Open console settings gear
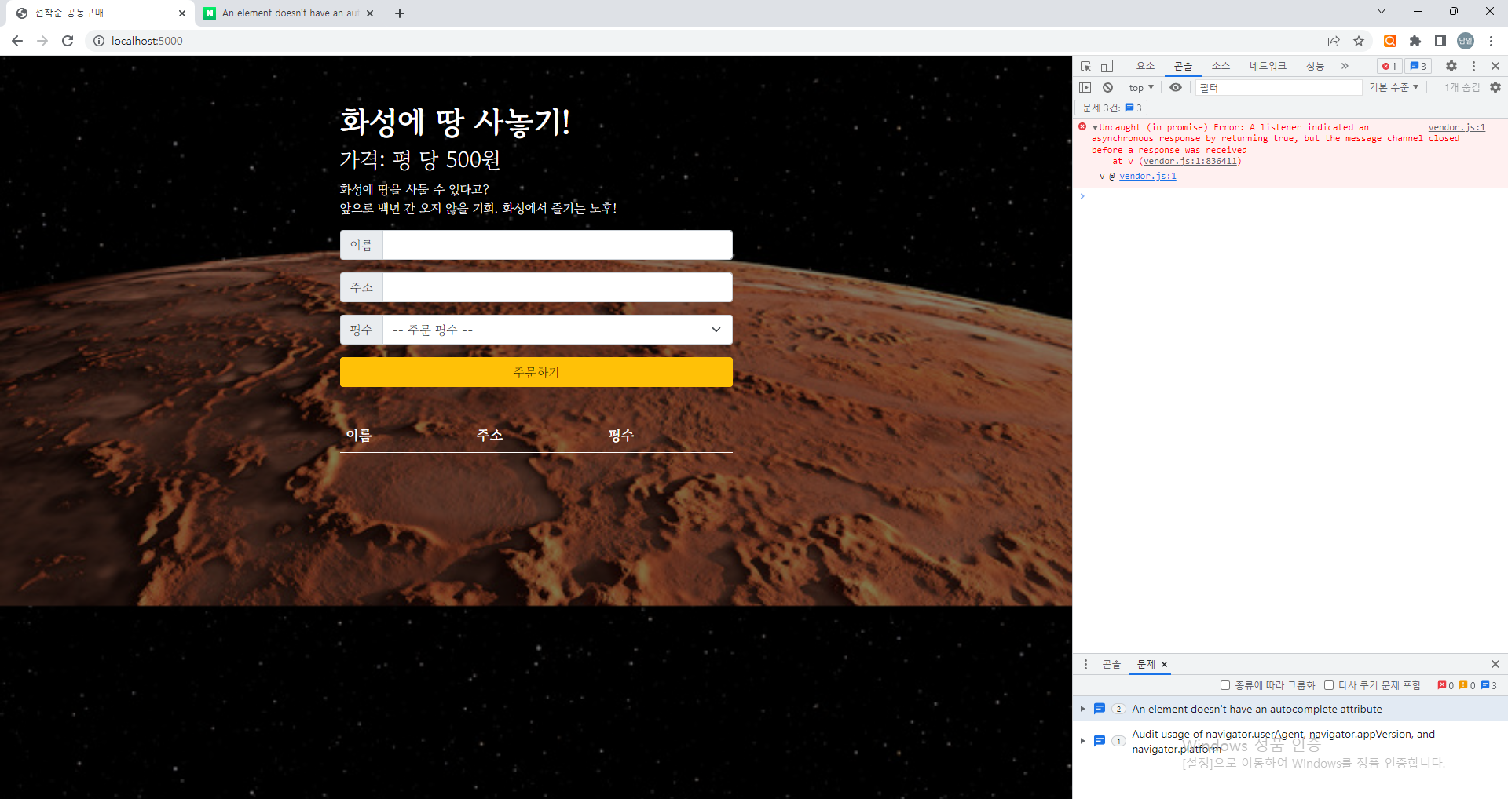This screenshot has width=1508, height=799. 1495,87
